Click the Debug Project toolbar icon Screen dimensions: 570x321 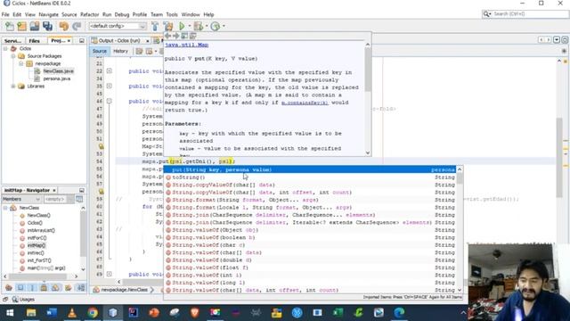point(199,26)
